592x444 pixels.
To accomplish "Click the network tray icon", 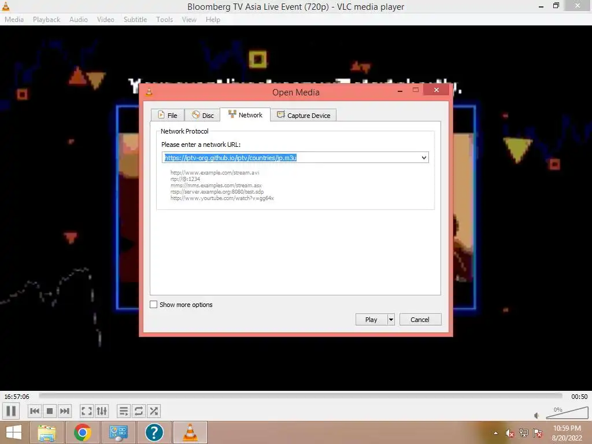I will coord(524,433).
